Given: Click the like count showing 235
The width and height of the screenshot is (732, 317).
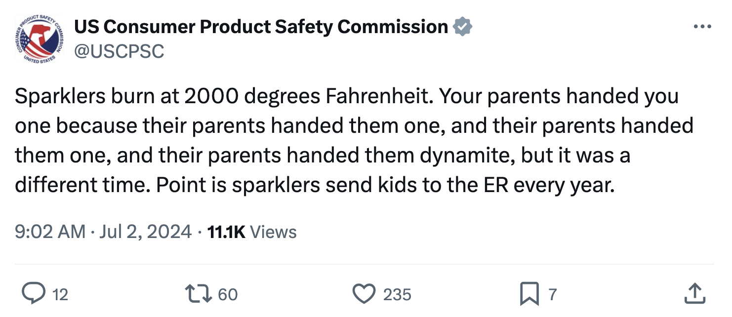Looking at the screenshot, I should (x=397, y=295).
